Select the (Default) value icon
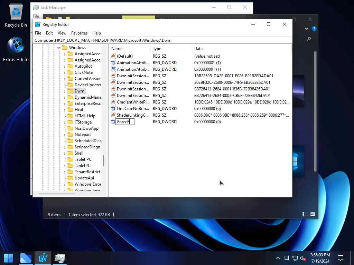Viewport: 354px width, 265px height. coord(113,56)
